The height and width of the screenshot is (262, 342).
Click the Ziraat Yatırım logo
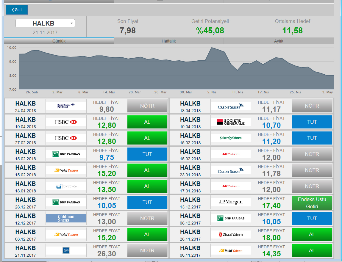point(231,235)
